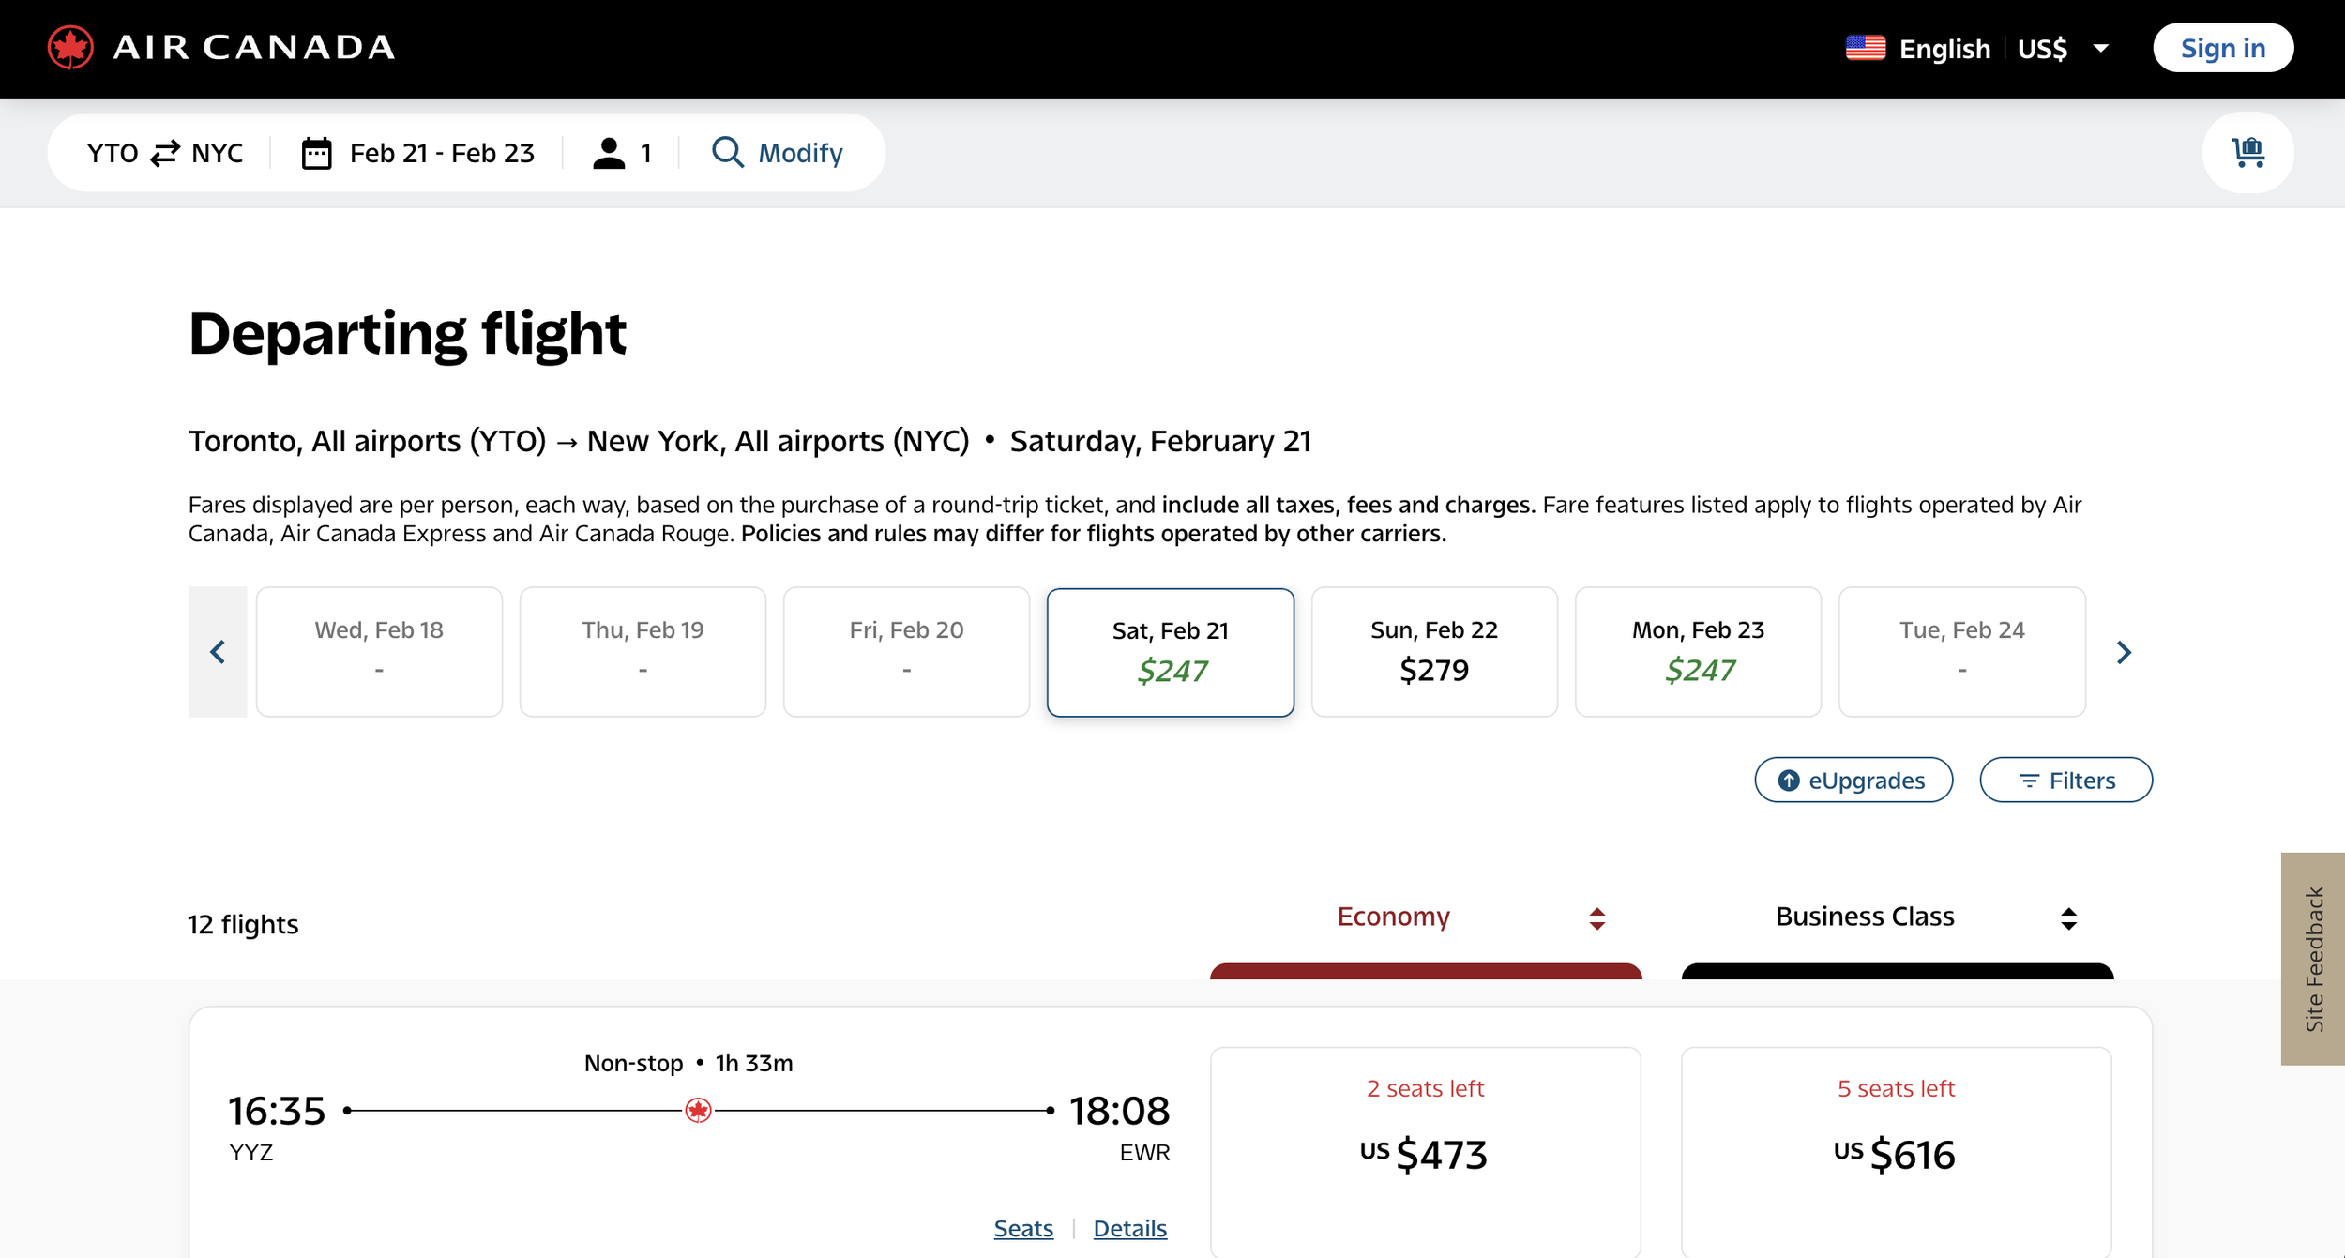The width and height of the screenshot is (2345, 1258).
Task: Open the Filters button
Action: point(2065,780)
